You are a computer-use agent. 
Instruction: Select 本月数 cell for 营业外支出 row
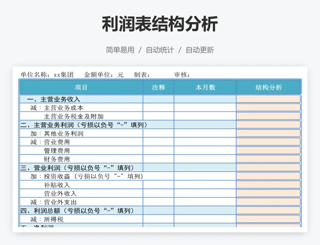coord(205,202)
